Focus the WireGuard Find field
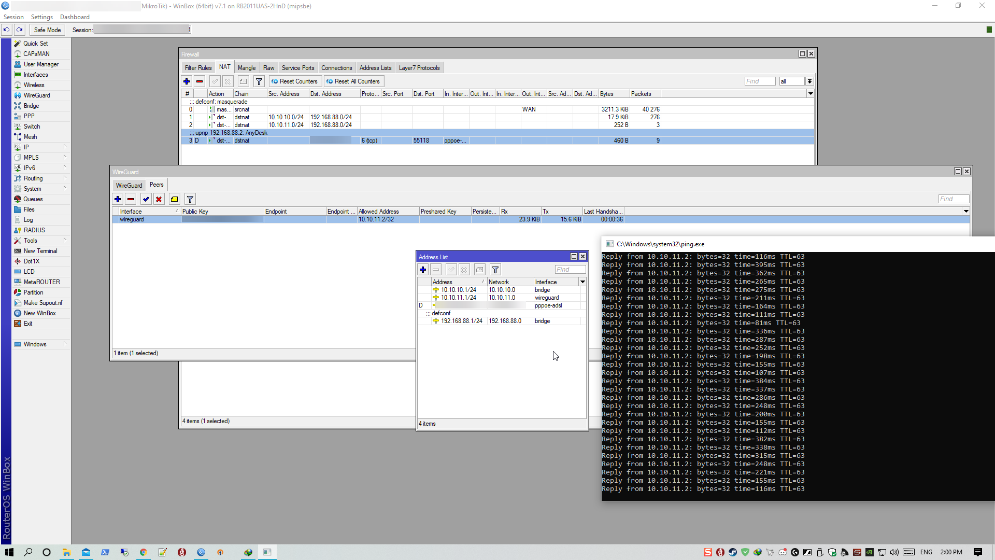995x560 pixels. (x=953, y=199)
